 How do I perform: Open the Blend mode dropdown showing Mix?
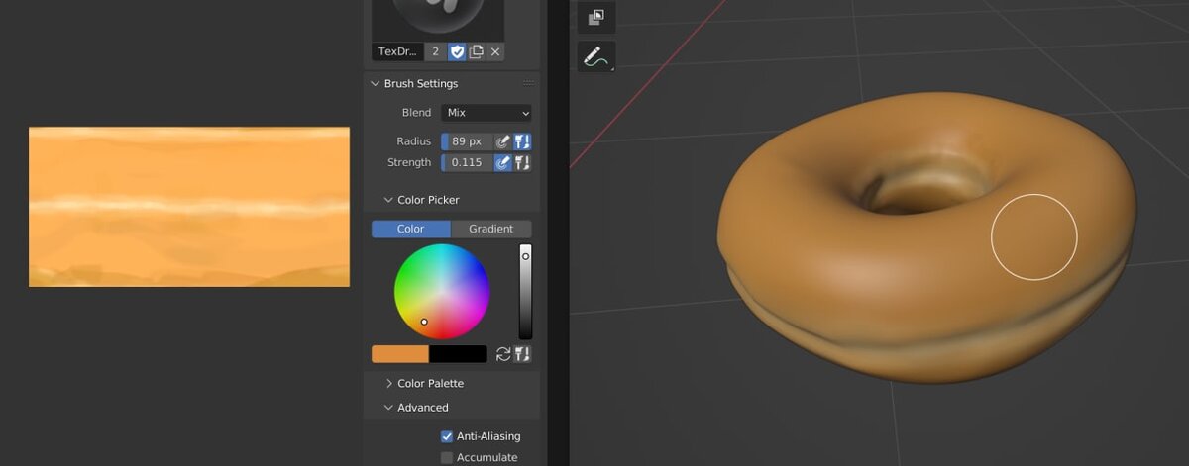click(486, 113)
